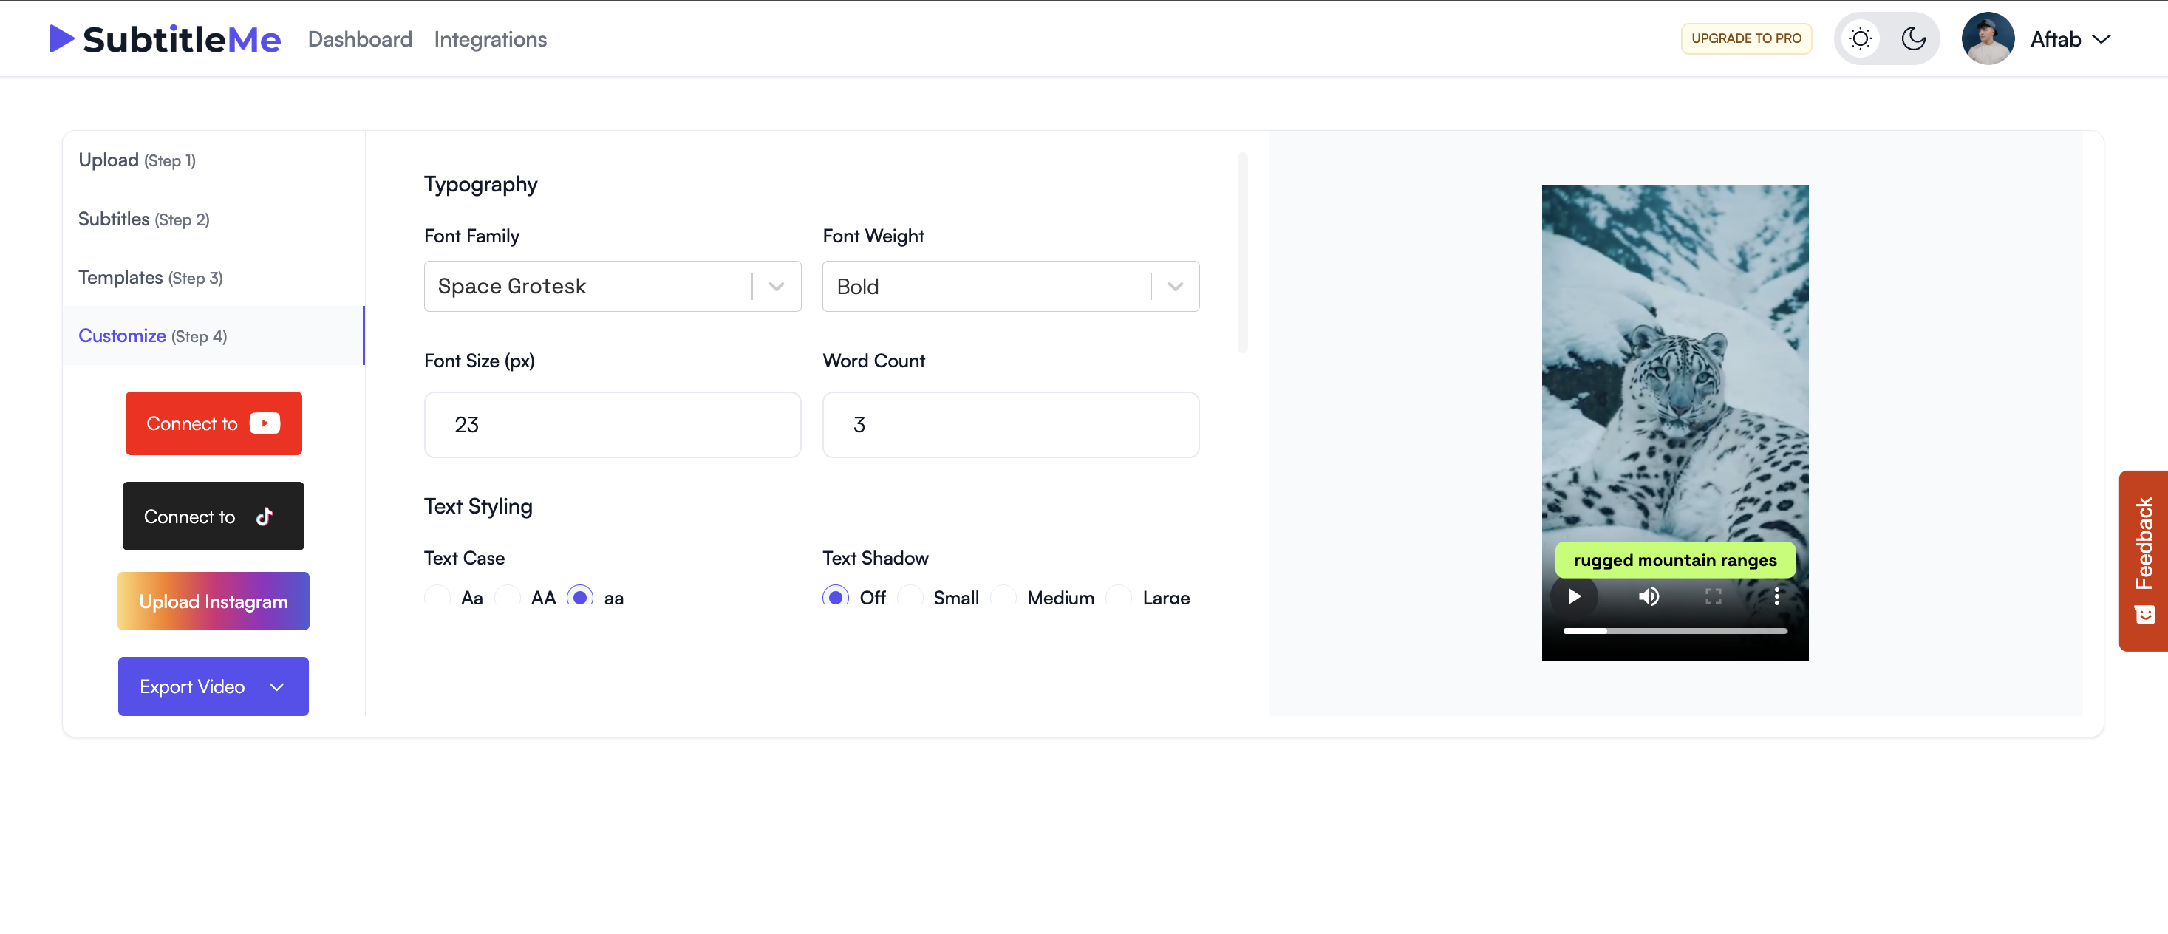Enter fullscreen on the video player
The image size is (2168, 934).
[1713, 596]
